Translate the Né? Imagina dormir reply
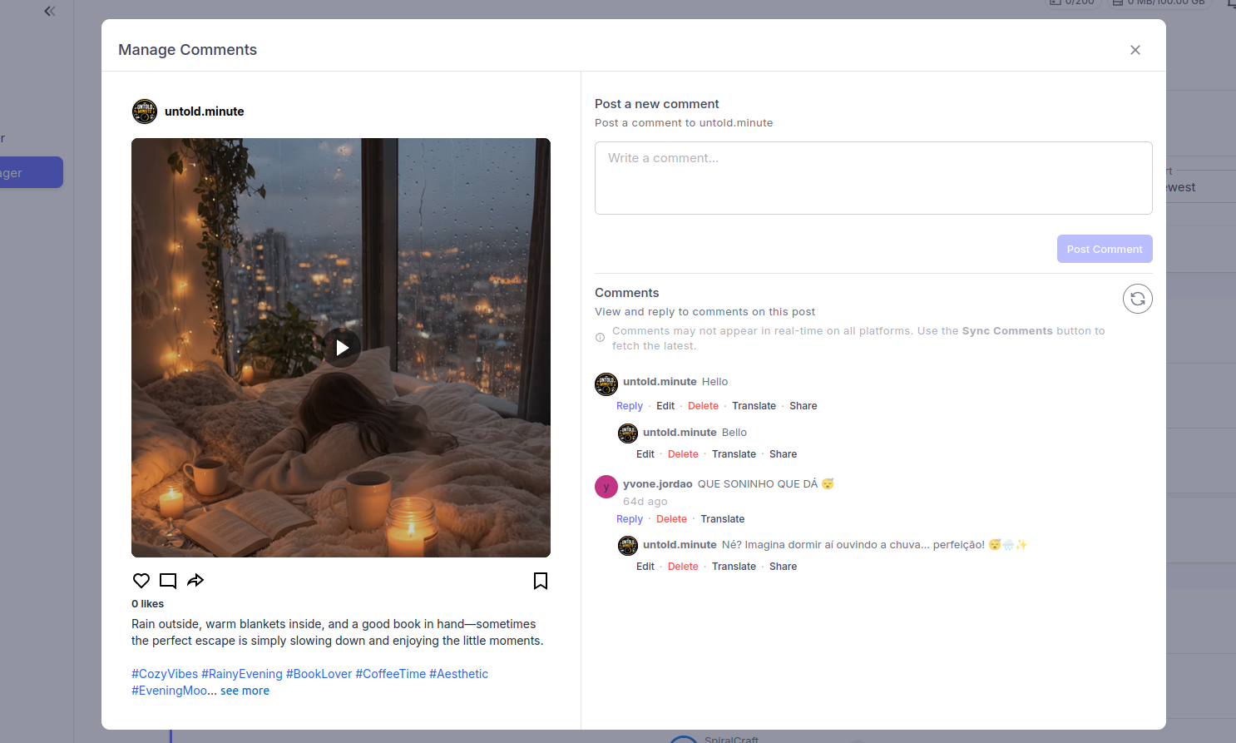Viewport: 1236px width, 743px height. (734, 567)
